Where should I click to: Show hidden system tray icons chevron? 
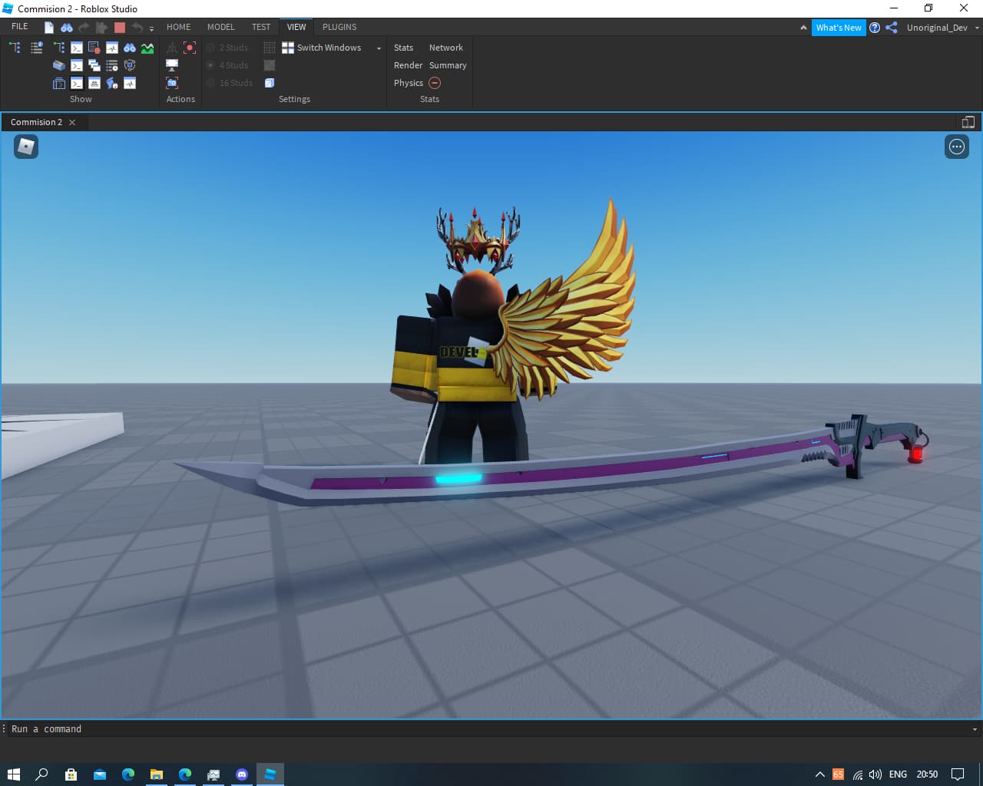tap(819, 774)
